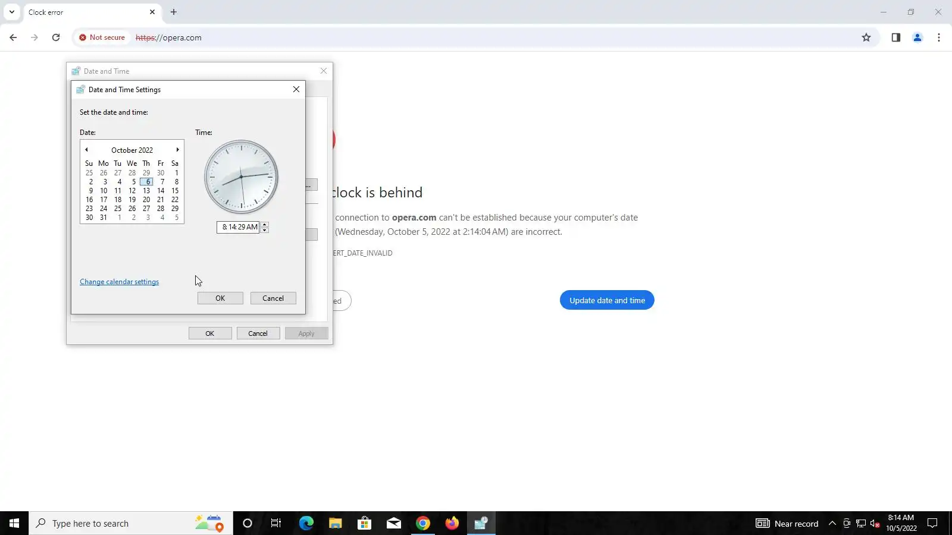This screenshot has width=952, height=535.
Task: Bookmark this page with the star icon
Action: point(866,37)
